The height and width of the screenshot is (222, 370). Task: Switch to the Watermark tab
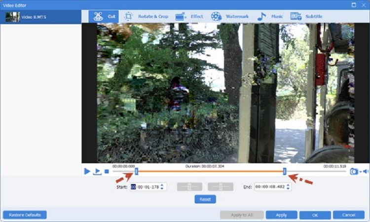230,16
